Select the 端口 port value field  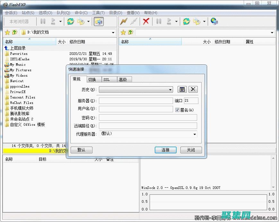coord(191,100)
